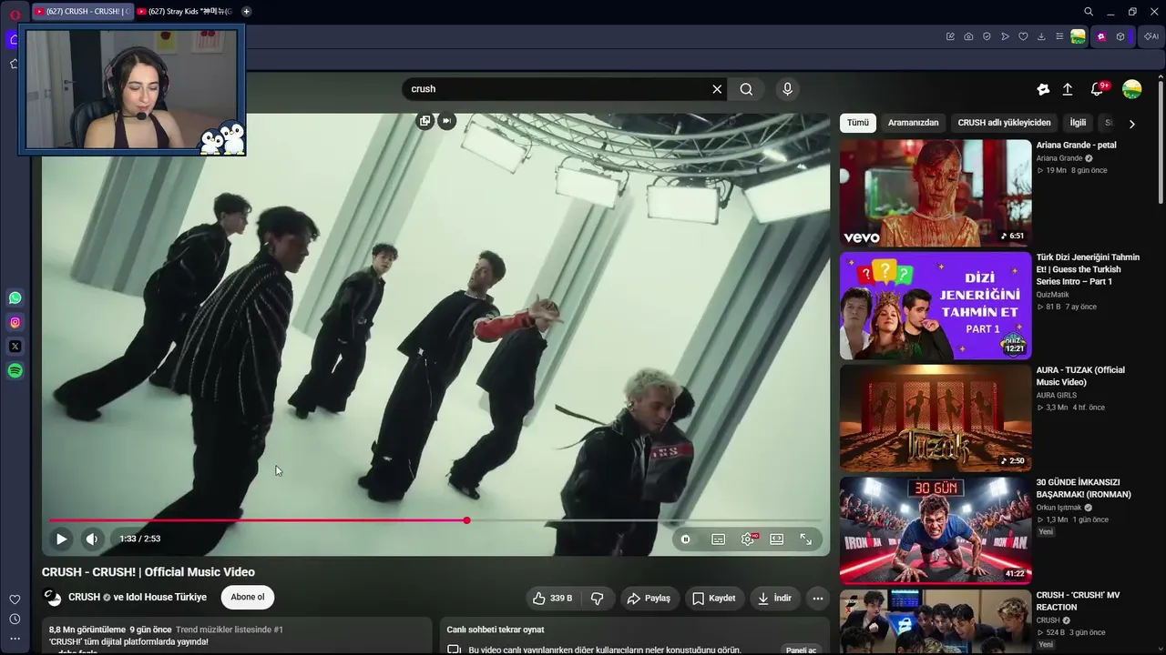Search tabs using the title bar magnifier
Image resolution: width=1166 pixels, height=655 pixels.
[x=1089, y=12]
